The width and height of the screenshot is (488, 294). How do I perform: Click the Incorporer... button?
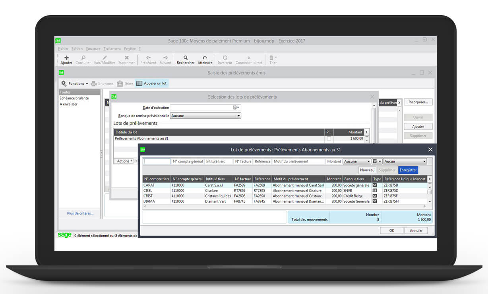(418, 102)
